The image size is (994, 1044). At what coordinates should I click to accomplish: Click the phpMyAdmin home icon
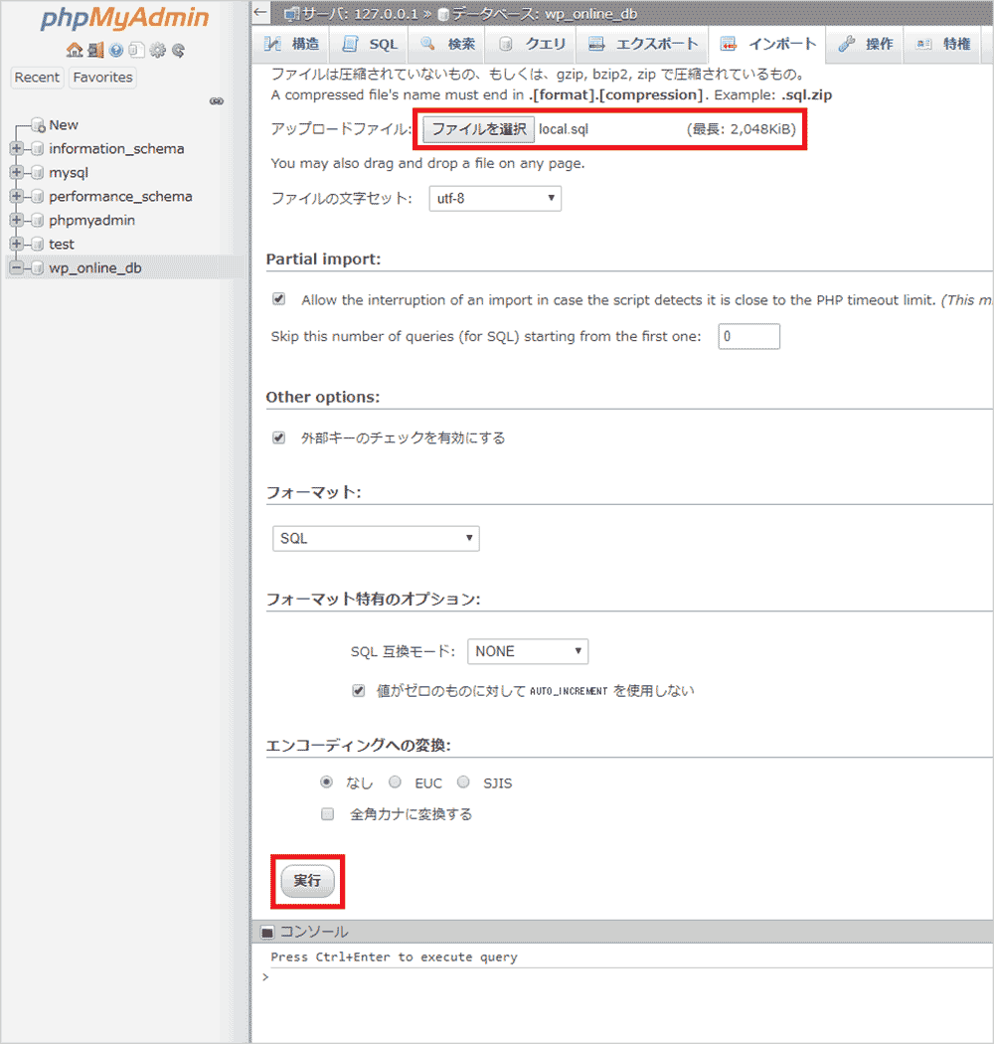point(74,50)
